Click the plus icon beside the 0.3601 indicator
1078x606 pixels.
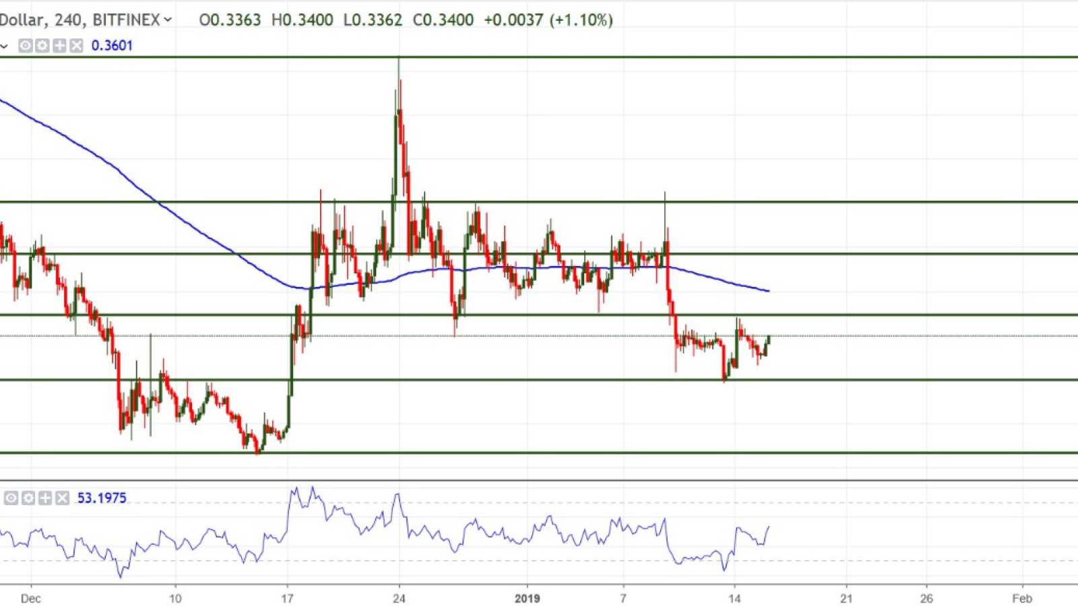click(59, 46)
